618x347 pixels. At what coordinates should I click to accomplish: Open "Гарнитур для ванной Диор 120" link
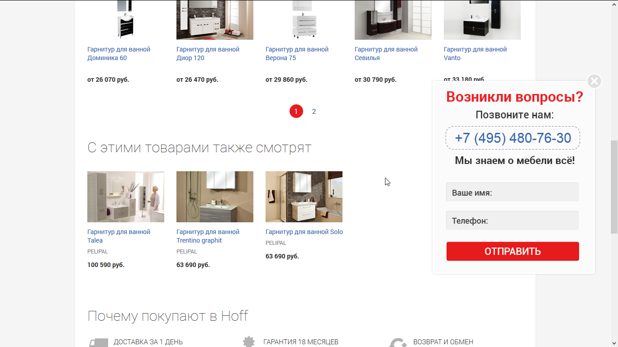point(208,53)
